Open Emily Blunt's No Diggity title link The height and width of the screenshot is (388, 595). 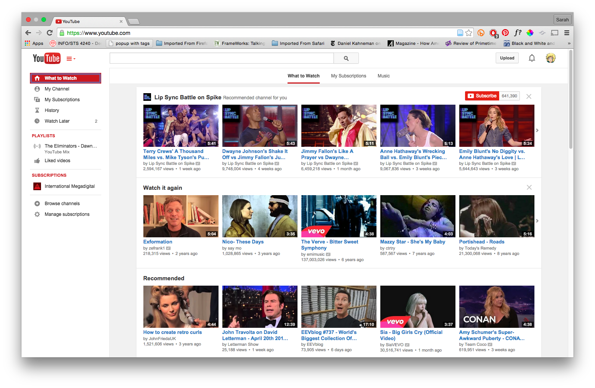[x=492, y=154]
